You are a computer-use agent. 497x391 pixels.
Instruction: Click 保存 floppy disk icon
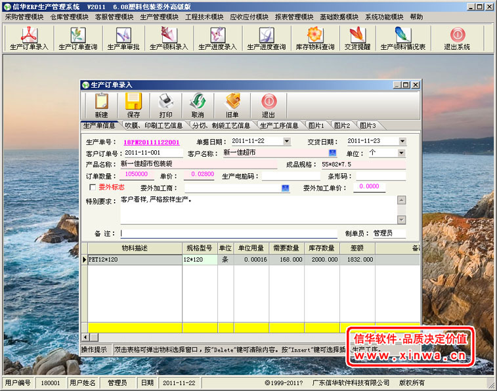(133, 106)
